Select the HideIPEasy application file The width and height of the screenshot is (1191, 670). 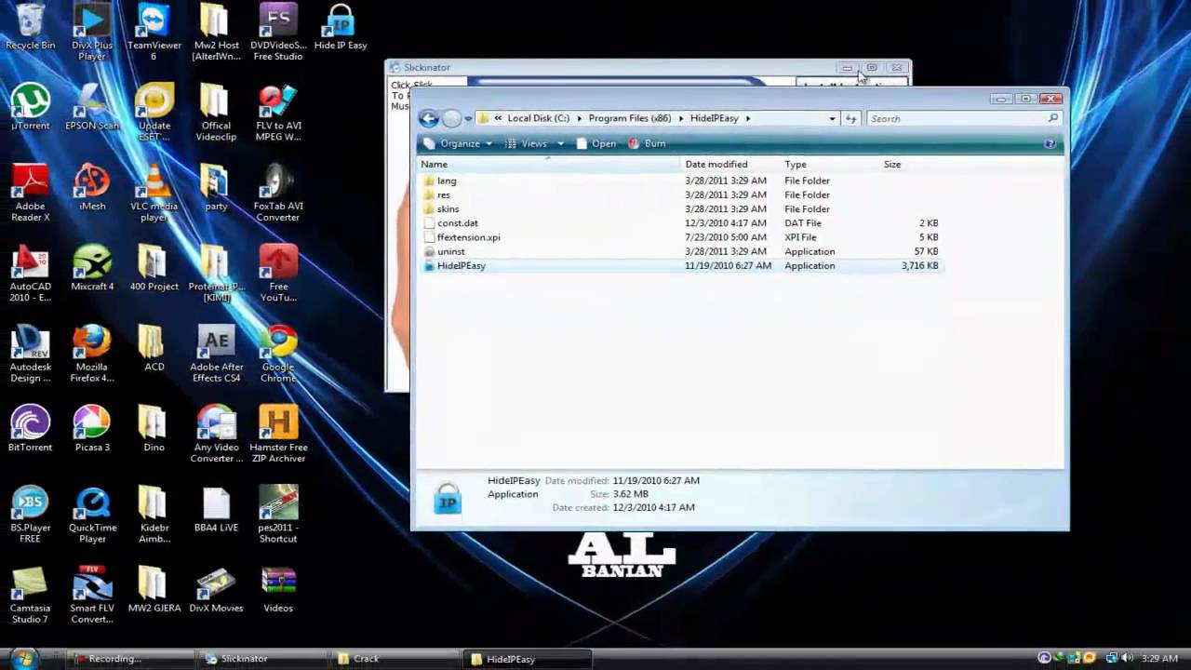681,265
